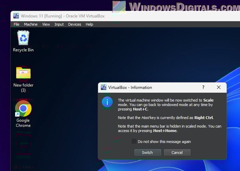Close the VirtualBox Information dialog
Screen dimensions: 240x171
pyautogui.click(x=219, y=87)
